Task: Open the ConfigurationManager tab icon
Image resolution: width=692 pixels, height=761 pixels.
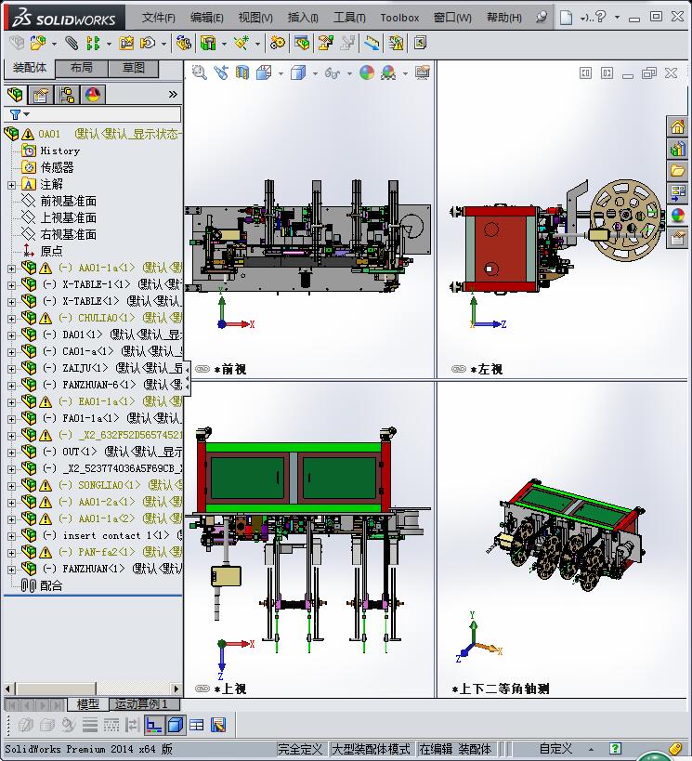Action: click(67, 95)
